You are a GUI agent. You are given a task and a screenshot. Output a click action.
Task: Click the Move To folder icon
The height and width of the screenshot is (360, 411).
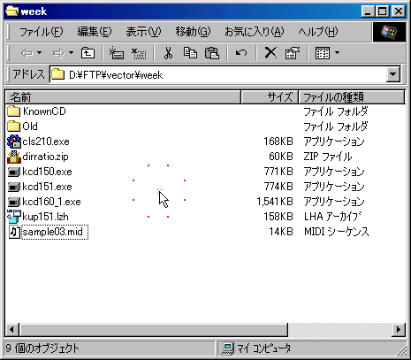pyautogui.click(x=117, y=53)
